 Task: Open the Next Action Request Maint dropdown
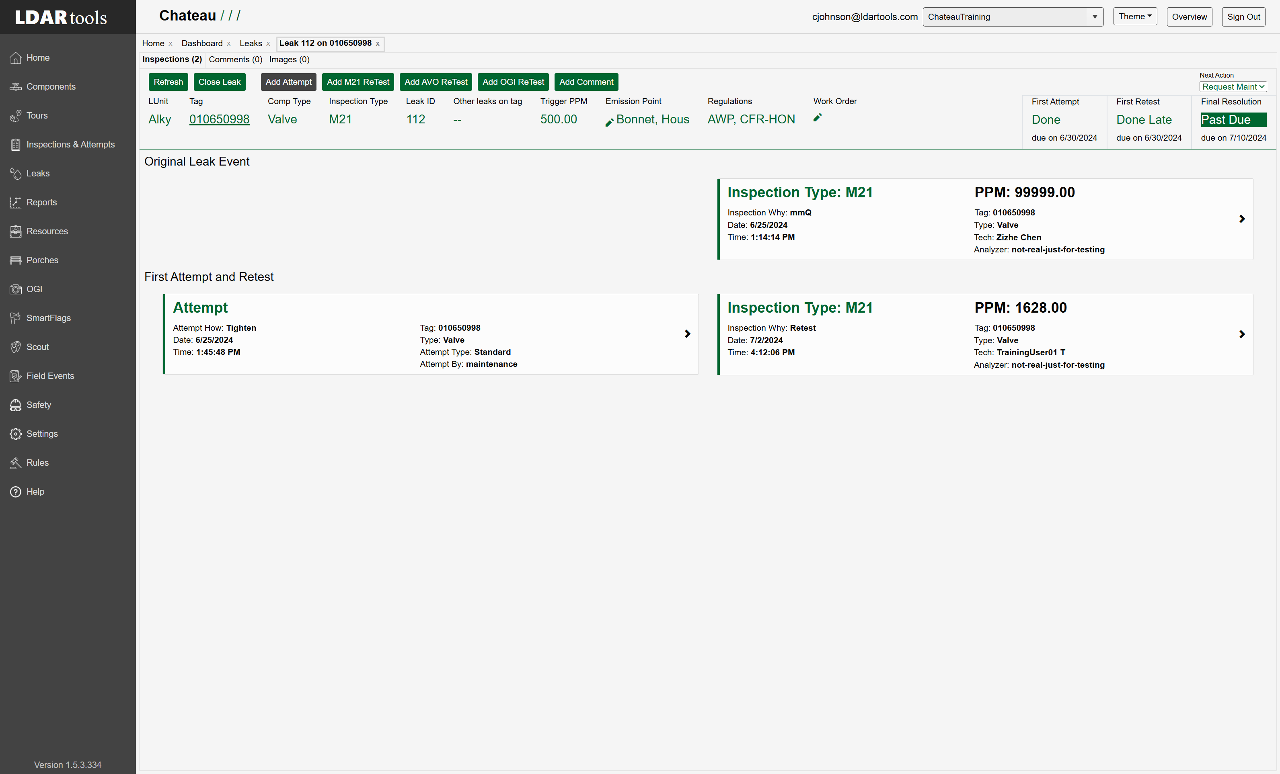click(1233, 87)
